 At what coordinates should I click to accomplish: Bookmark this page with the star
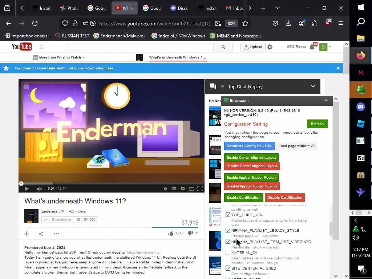tap(245, 23)
